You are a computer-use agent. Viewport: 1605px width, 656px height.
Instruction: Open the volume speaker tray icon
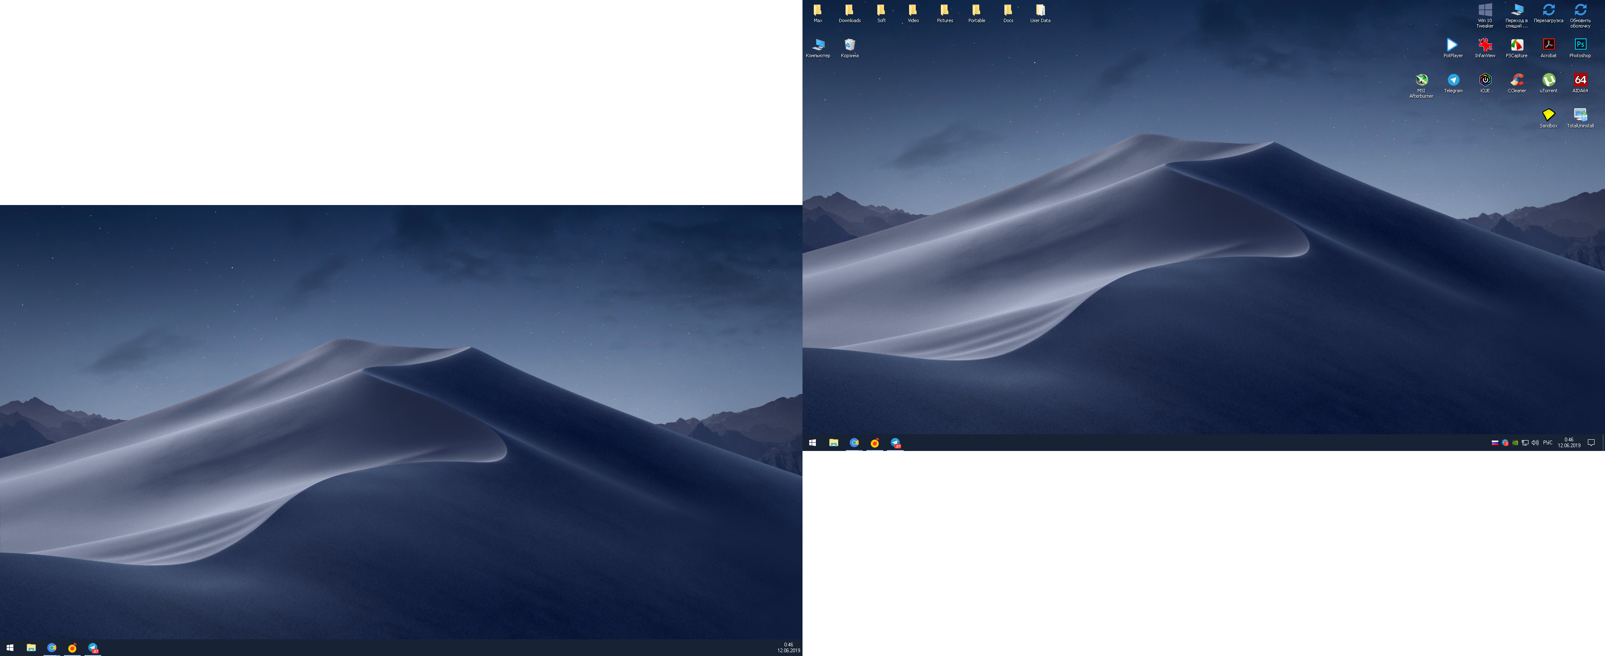point(1535,443)
